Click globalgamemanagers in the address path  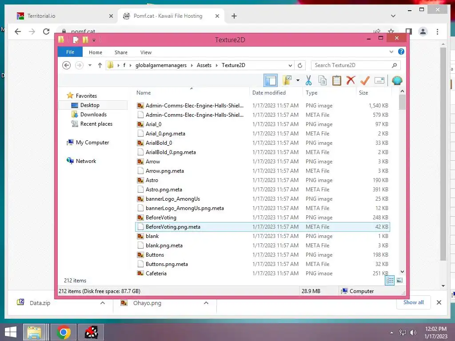click(x=161, y=65)
